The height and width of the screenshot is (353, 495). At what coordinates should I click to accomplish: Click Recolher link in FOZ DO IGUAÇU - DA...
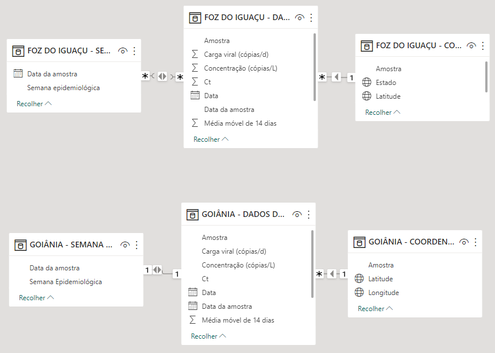point(211,139)
